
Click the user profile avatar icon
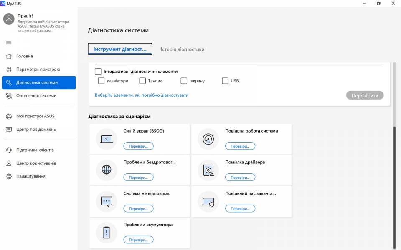9,19
